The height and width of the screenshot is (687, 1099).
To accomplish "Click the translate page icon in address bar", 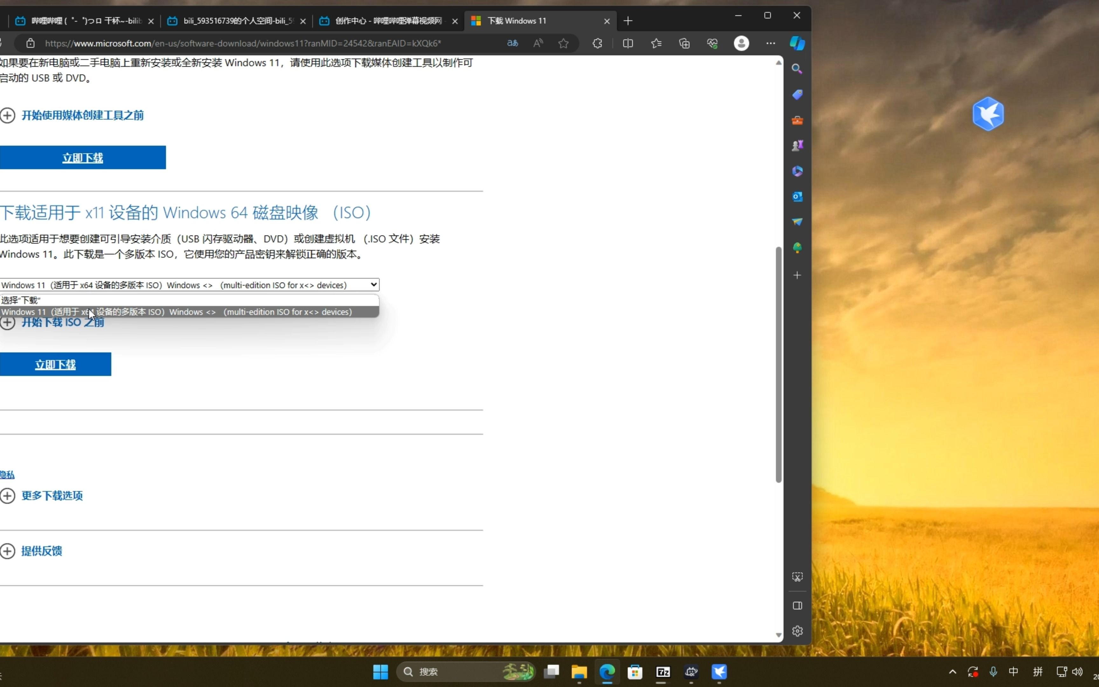I will [512, 43].
